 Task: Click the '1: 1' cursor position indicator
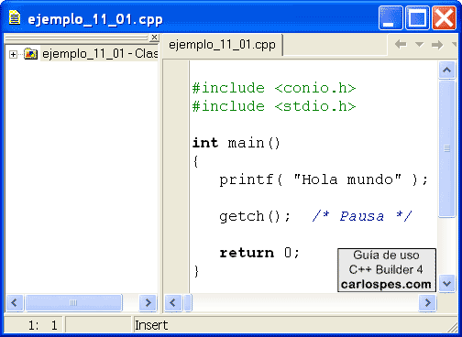pyautogui.click(x=43, y=325)
